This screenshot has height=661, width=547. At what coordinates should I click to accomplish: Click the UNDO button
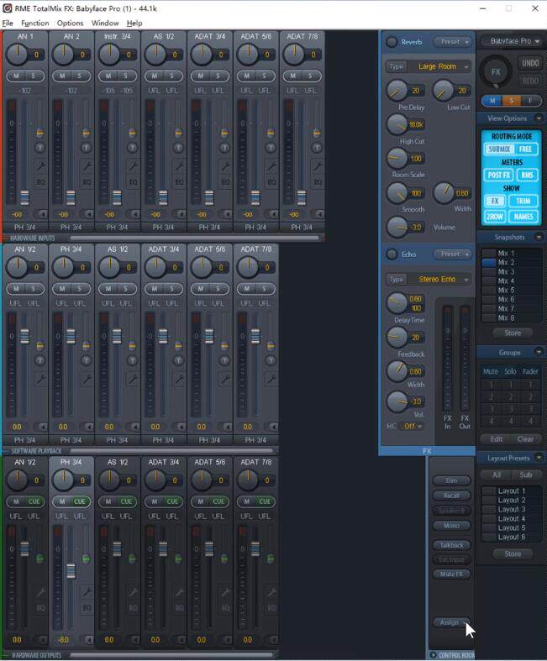[530, 63]
